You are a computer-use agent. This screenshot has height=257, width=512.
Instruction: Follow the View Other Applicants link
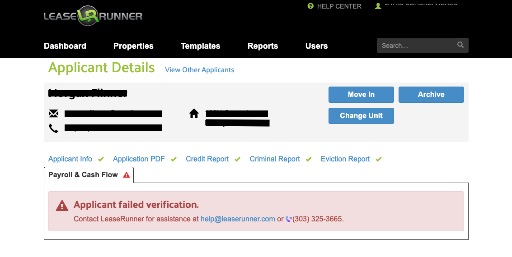200,70
